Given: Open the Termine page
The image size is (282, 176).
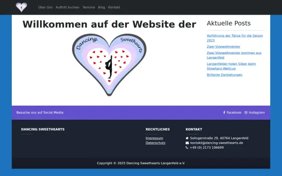Looking at the screenshot, I should click(x=89, y=8).
